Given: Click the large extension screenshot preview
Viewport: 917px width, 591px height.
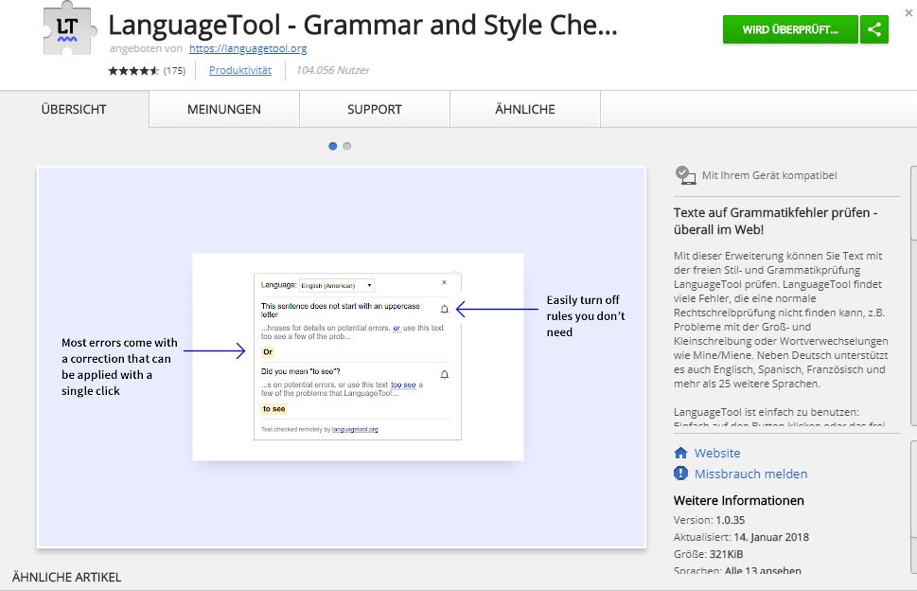Looking at the screenshot, I should tap(342, 357).
